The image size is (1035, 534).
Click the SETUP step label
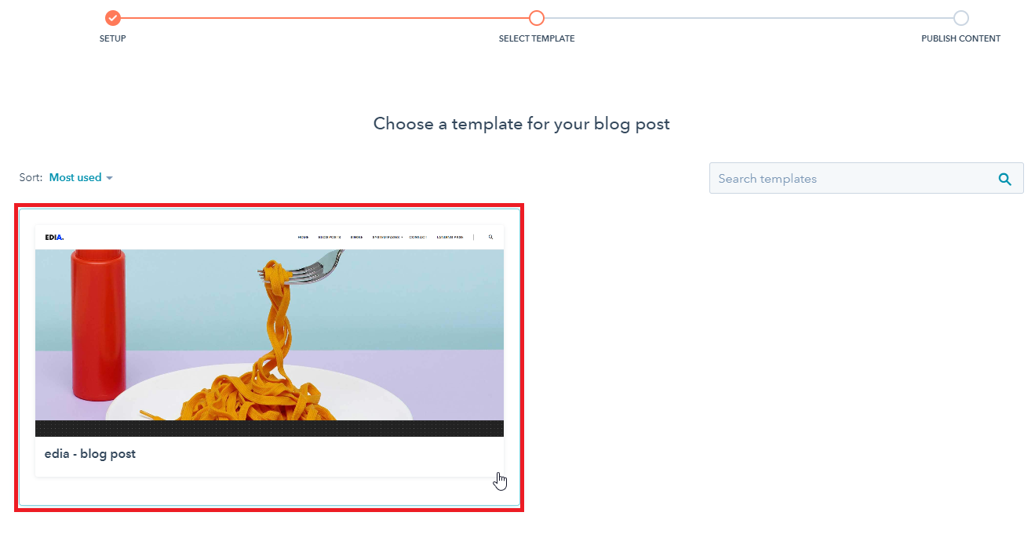coord(113,38)
